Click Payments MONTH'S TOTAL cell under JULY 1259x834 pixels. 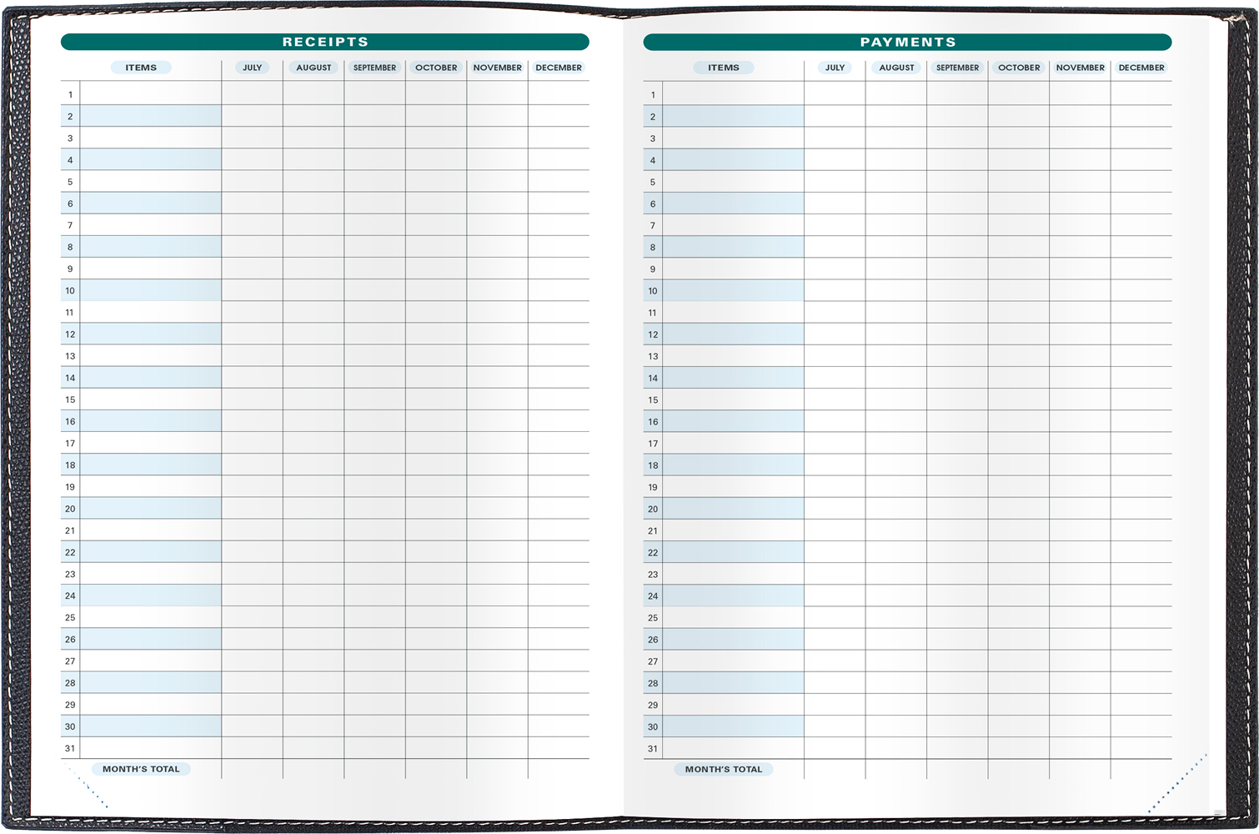click(835, 769)
